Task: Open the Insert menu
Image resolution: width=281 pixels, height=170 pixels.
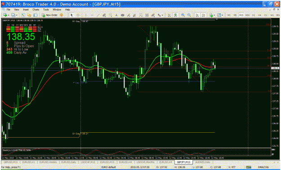Action: [x=26, y=9]
